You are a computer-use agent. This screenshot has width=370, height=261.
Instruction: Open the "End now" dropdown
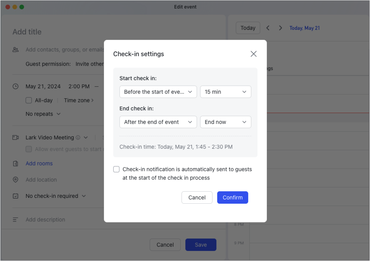[x=225, y=122]
